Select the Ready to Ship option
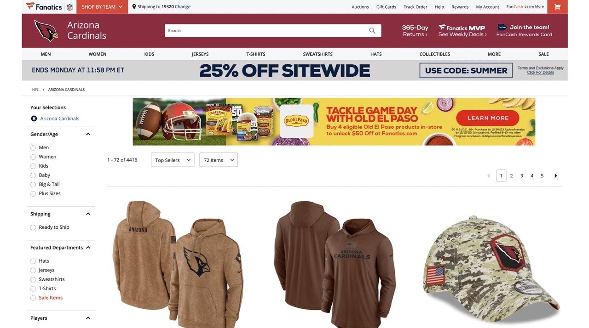589x328 pixels. [33, 227]
